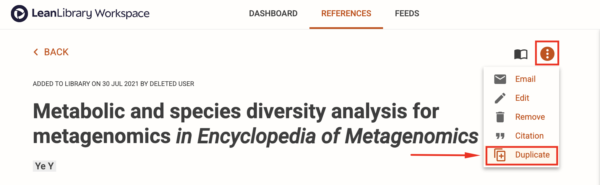Click the LeanLibrary Workspace logo icon

(20, 14)
